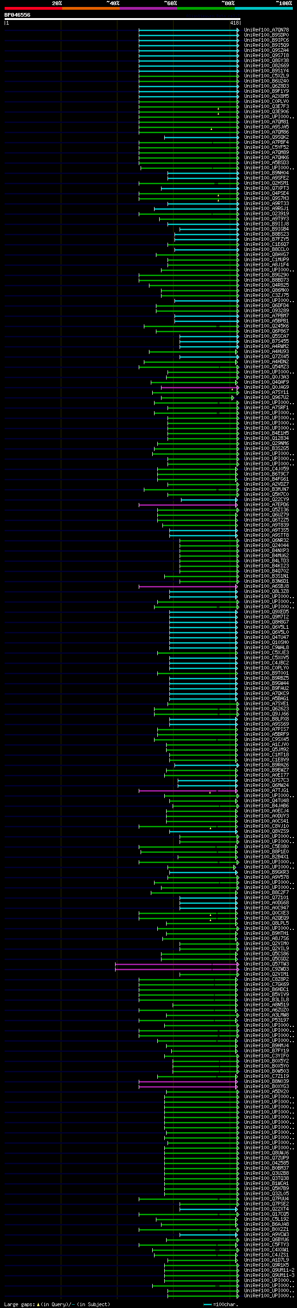This screenshot has width=297, height=1308.
Task: Open the UniRef100_B9SDP0 hit
Action: pyautogui.click(x=266, y=35)
